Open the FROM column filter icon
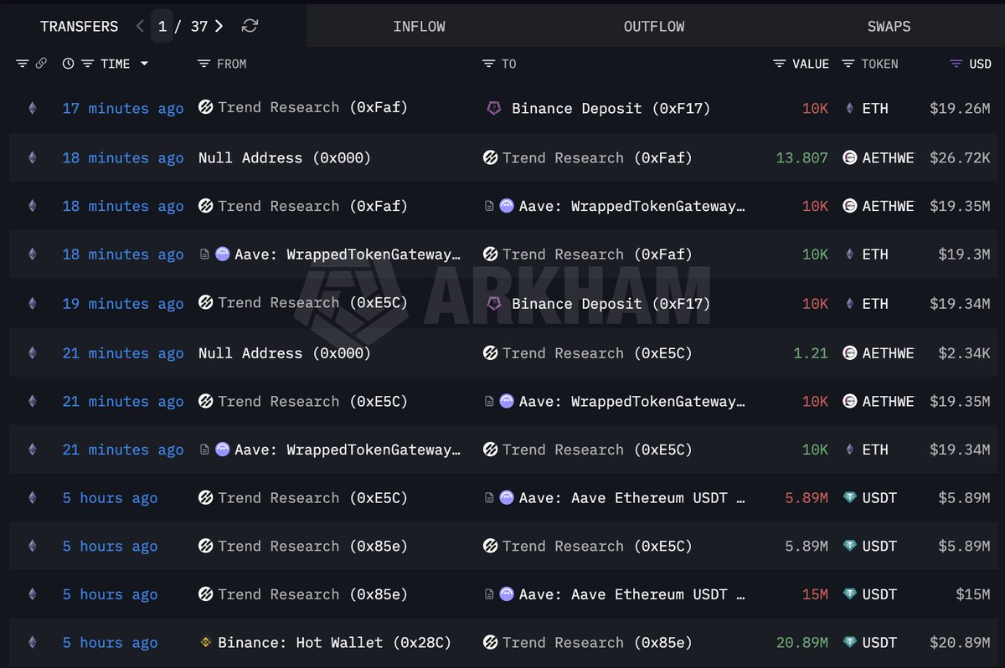The image size is (1005, 668). 204,64
